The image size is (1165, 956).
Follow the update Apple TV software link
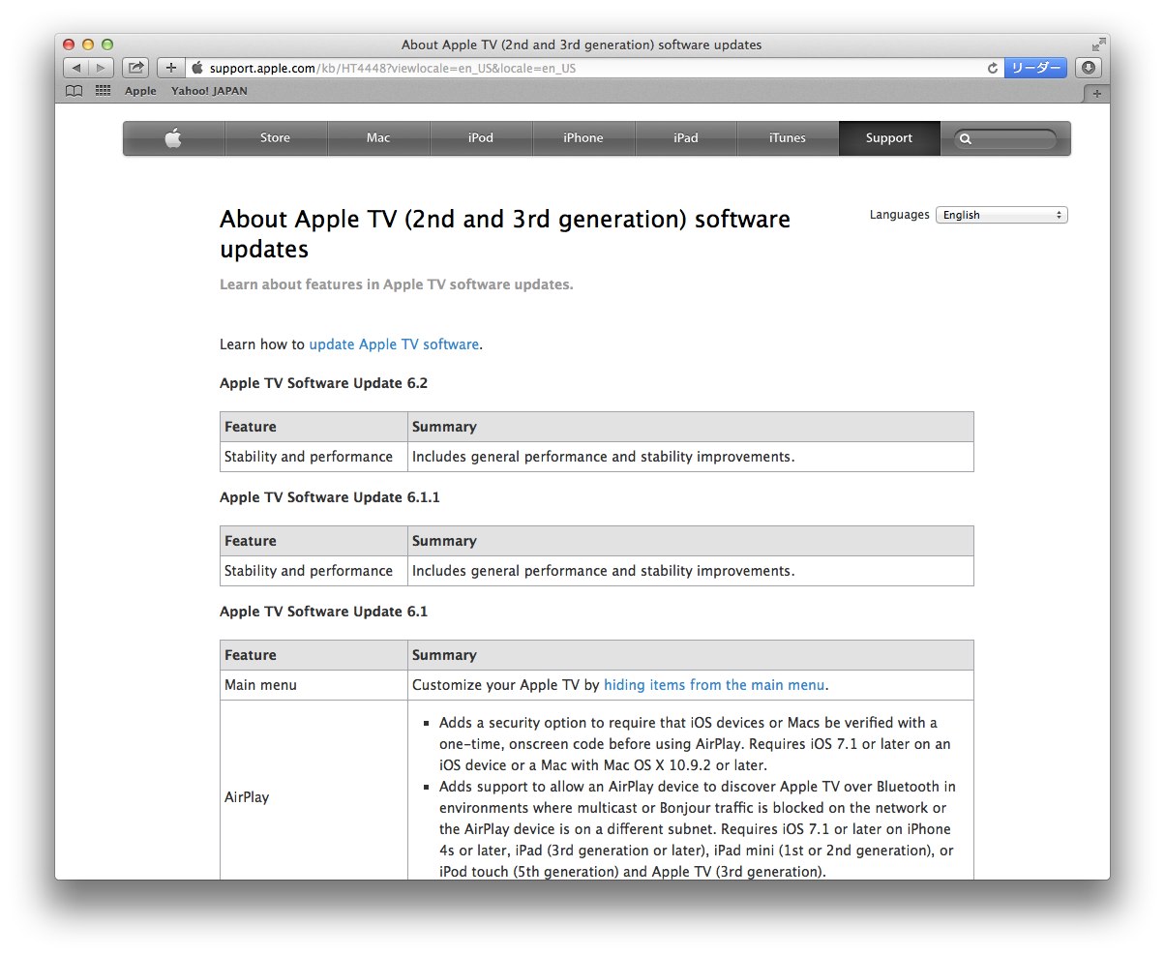[x=394, y=344]
